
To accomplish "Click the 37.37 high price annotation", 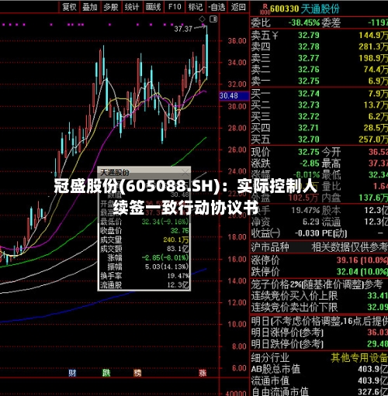I will point(183,29).
